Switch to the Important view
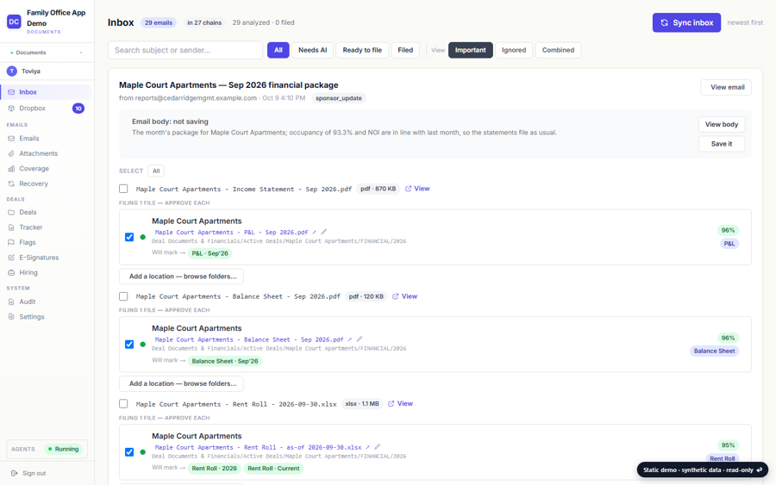 click(x=470, y=50)
